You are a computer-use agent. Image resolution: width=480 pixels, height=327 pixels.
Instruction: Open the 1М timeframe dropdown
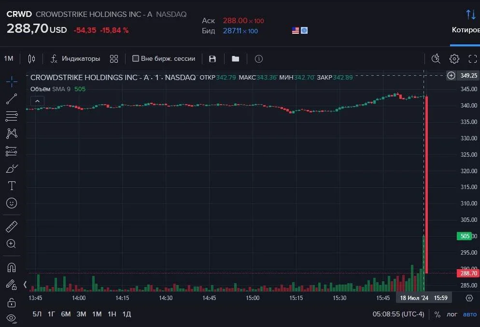pos(9,58)
